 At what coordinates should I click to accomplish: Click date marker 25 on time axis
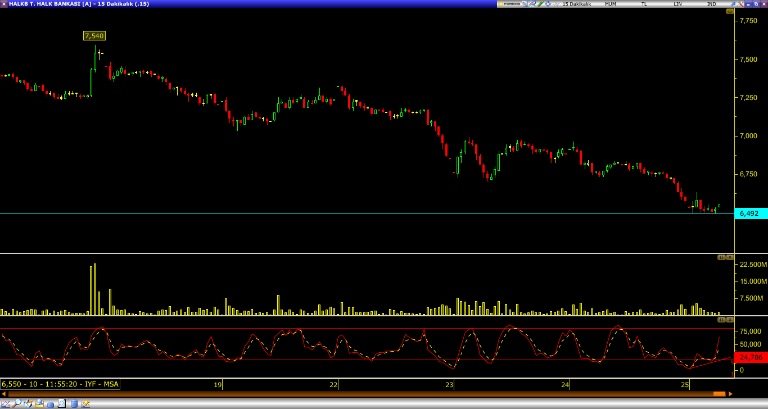point(685,385)
